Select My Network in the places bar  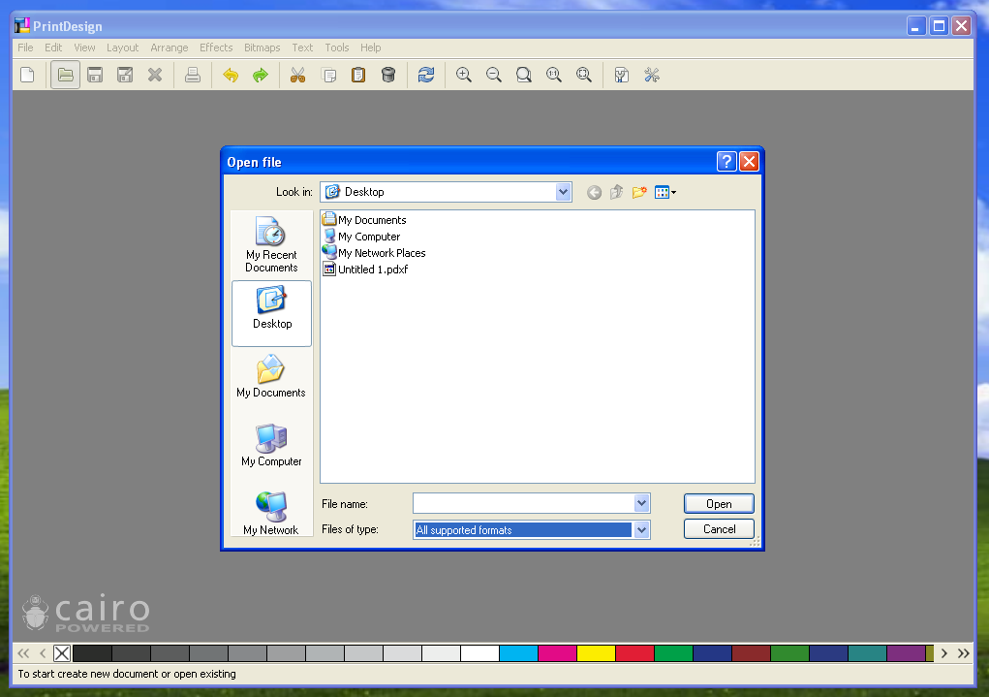(271, 513)
